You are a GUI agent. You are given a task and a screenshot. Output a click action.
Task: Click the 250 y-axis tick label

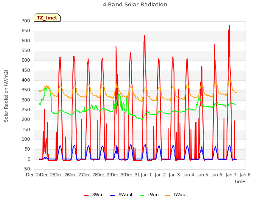26,110
